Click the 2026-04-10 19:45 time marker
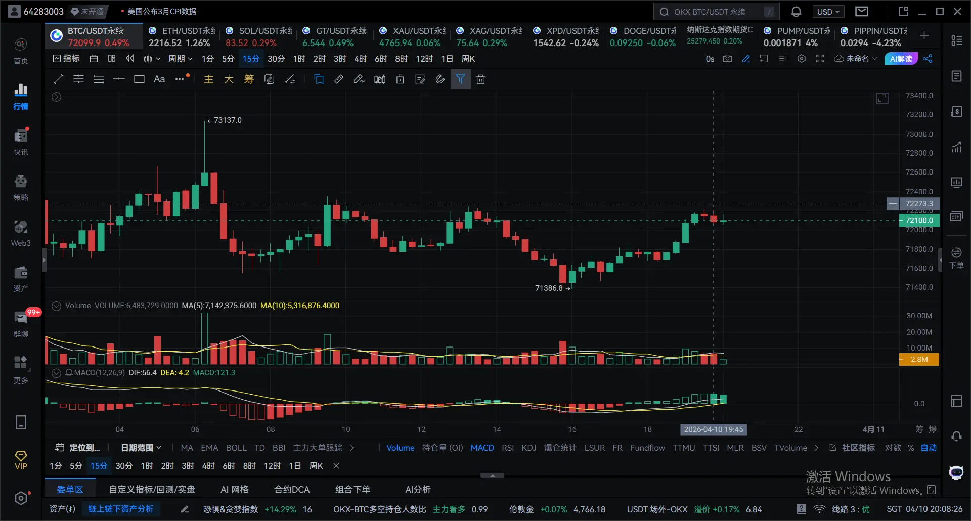Screen dimensions: 971x521 coord(714,429)
